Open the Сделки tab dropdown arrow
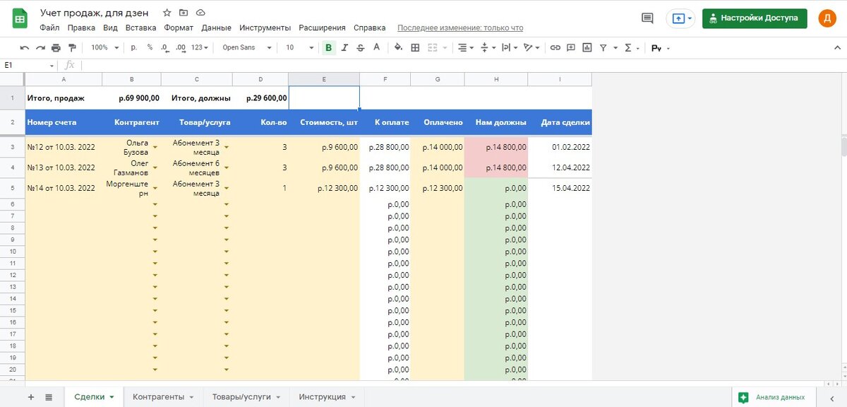The height and width of the screenshot is (407, 847). pos(112,397)
